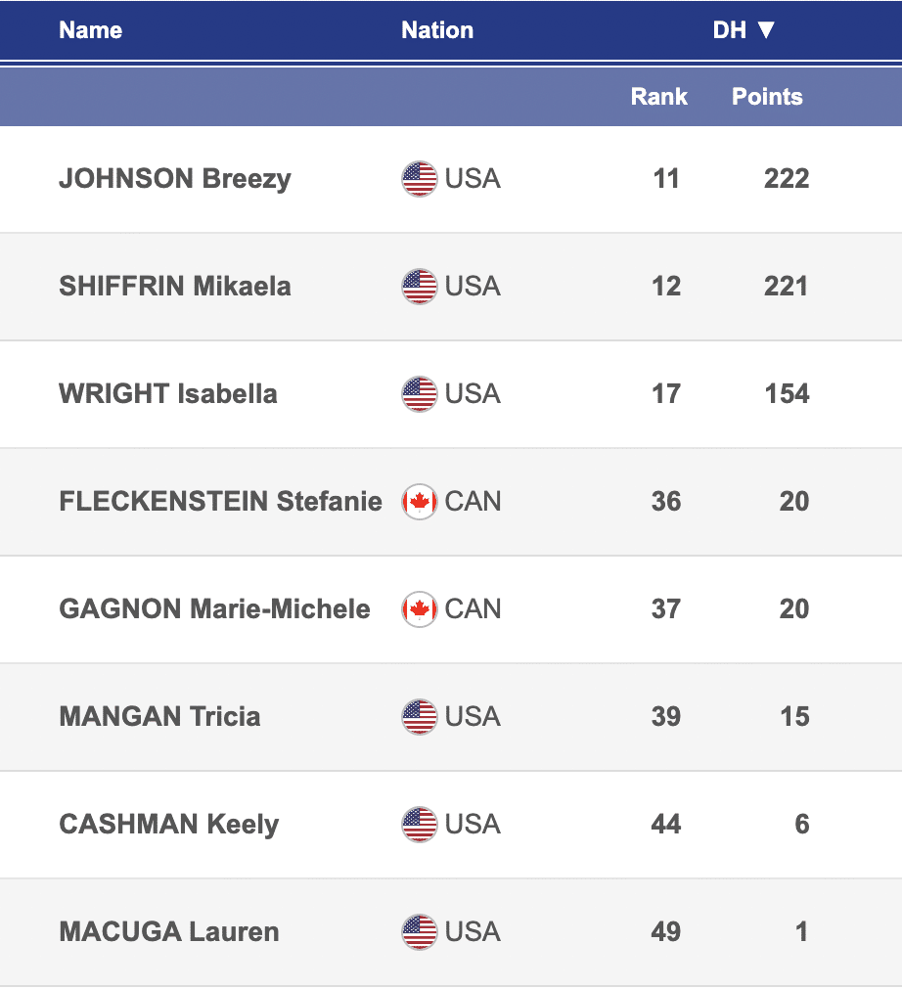Click the Name column header
Screen dimensions: 902x988
click(90, 30)
